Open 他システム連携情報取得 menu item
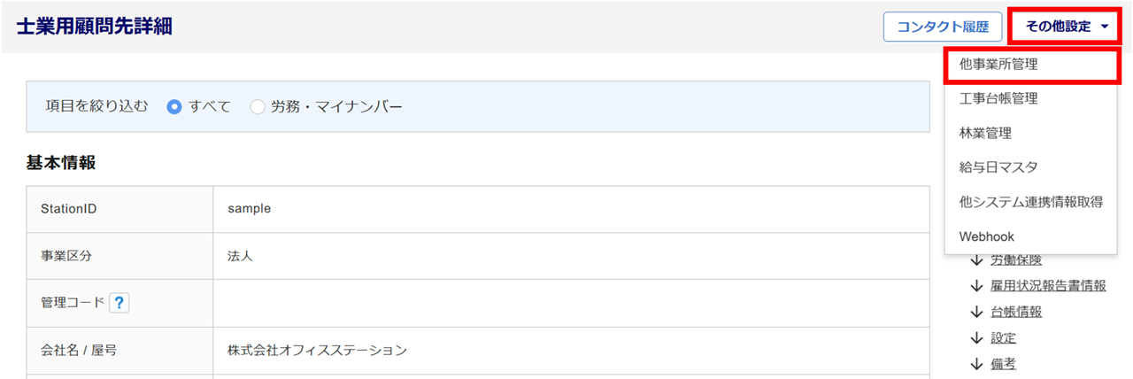Viewport: 1133px width, 379px height. [x=1031, y=202]
